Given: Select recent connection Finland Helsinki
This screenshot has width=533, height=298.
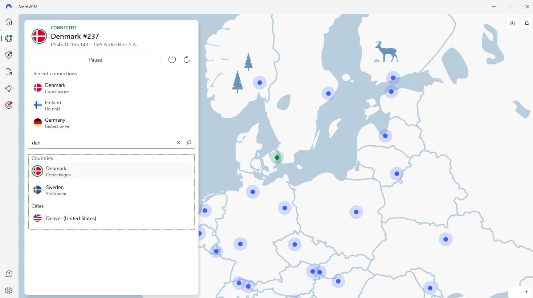Looking at the screenshot, I should coord(111,105).
